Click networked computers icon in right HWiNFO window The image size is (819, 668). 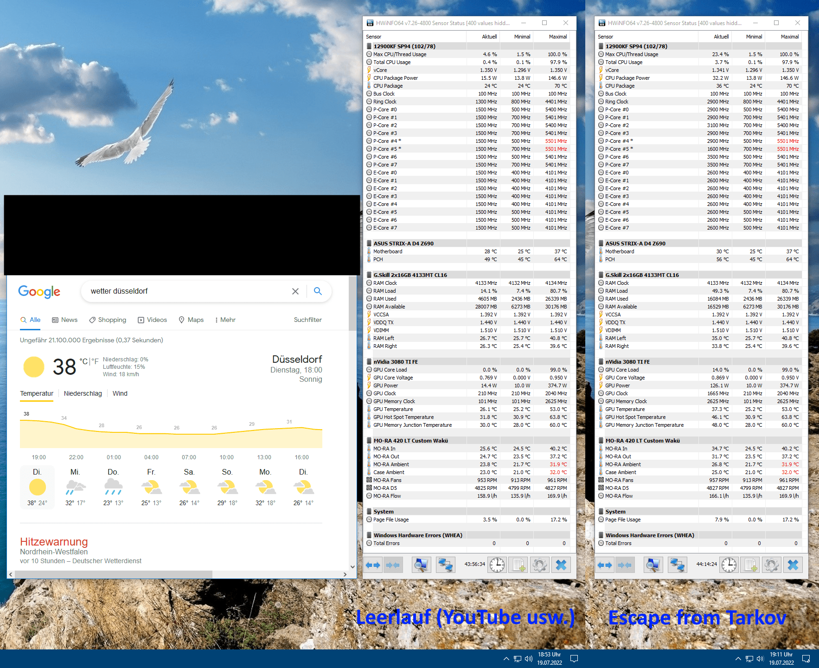pyautogui.click(x=677, y=565)
